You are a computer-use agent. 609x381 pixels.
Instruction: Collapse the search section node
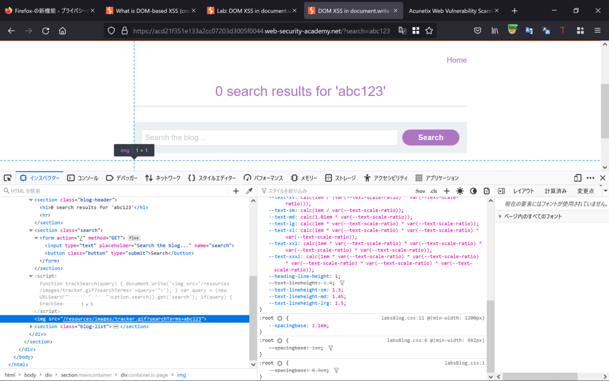pyautogui.click(x=31, y=231)
